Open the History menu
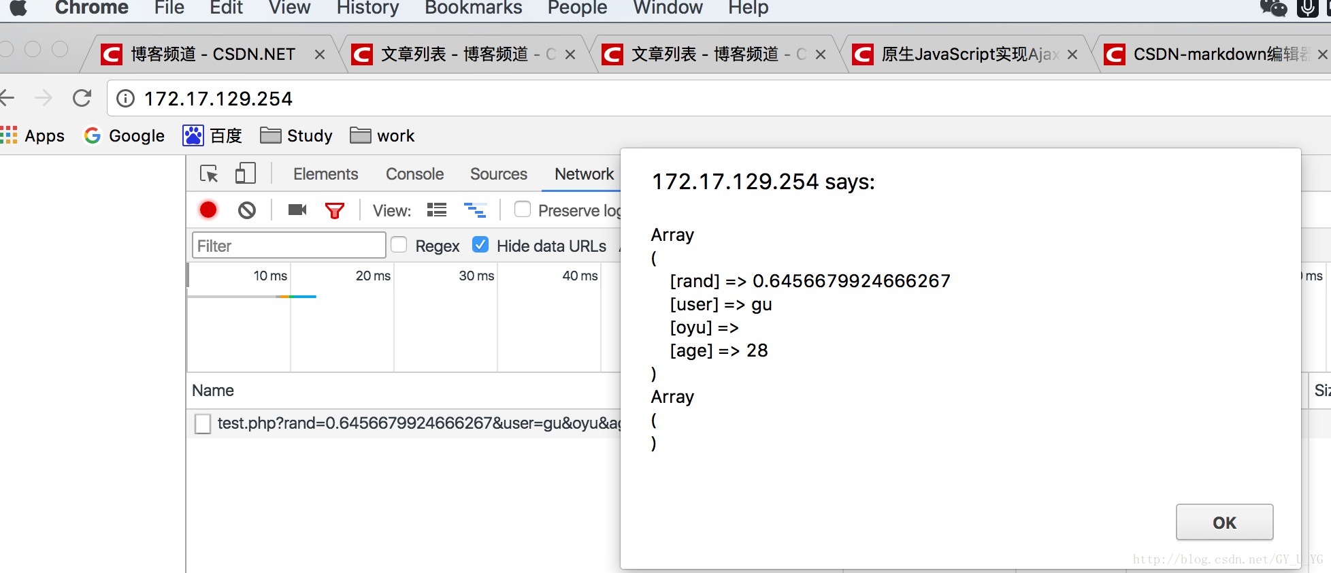 [367, 7]
